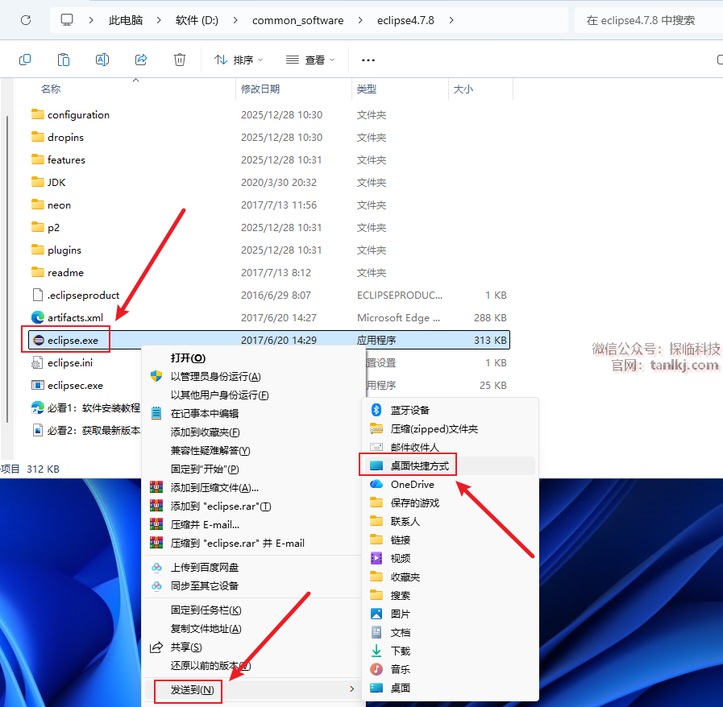This screenshot has width=723, height=707.
Task: Choose 在记事本中编辑
Action: click(204, 414)
